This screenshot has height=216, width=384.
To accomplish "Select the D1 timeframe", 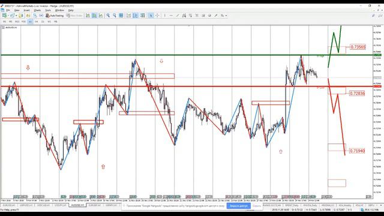I will point(43,22).
